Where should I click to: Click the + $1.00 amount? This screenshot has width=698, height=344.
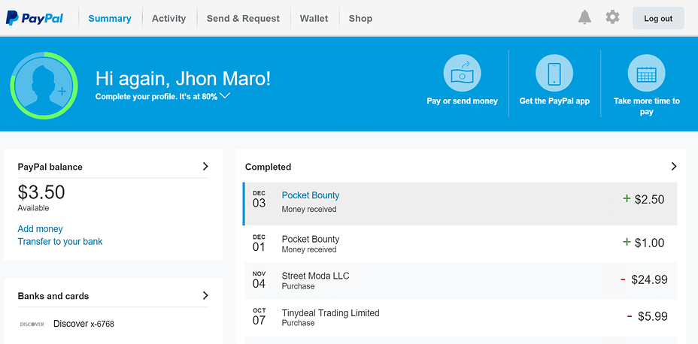(643, 243)
